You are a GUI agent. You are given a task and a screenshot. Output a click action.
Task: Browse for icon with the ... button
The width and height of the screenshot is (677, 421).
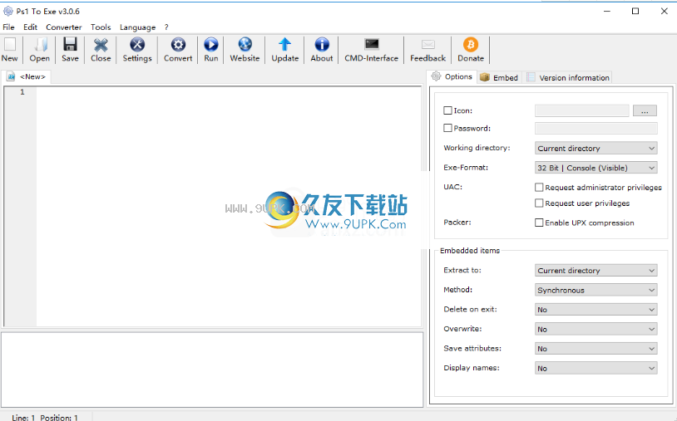645,110
